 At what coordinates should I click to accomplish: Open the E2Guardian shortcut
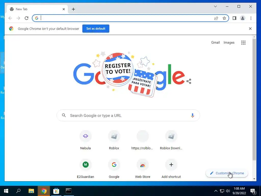coord(85,169)
